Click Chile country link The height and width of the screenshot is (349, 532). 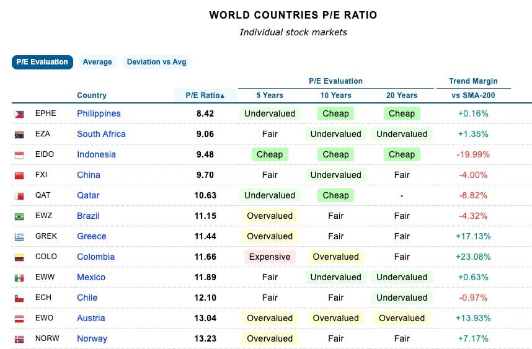[x=87, y=298]
